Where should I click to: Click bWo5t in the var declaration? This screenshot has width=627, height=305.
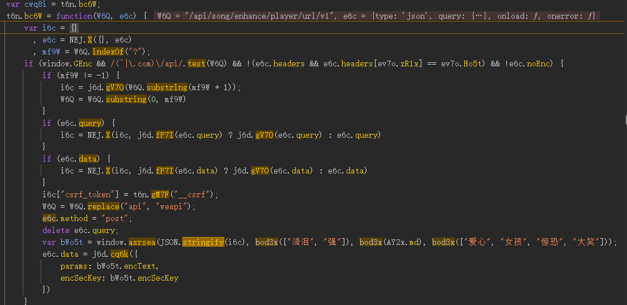pos(71,242)
